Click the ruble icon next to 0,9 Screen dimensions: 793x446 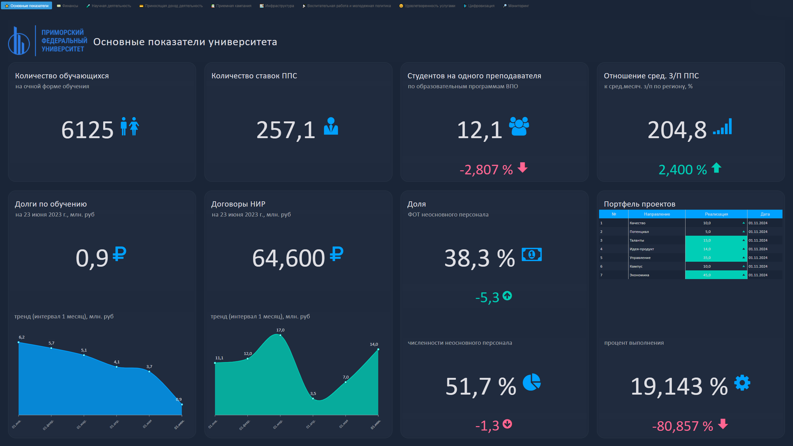click(119, 254)
